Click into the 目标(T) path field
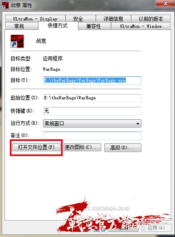The image size is (175, 237). click(92, 80)
